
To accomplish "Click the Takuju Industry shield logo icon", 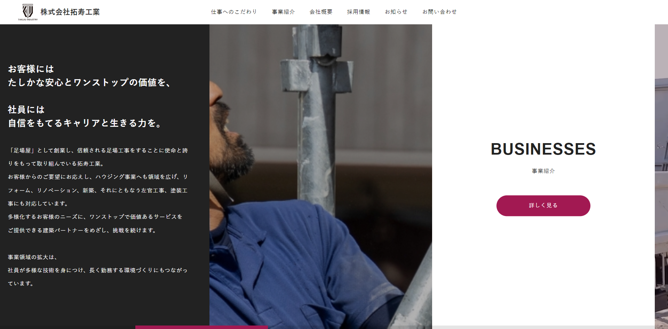I will [28, 11].
